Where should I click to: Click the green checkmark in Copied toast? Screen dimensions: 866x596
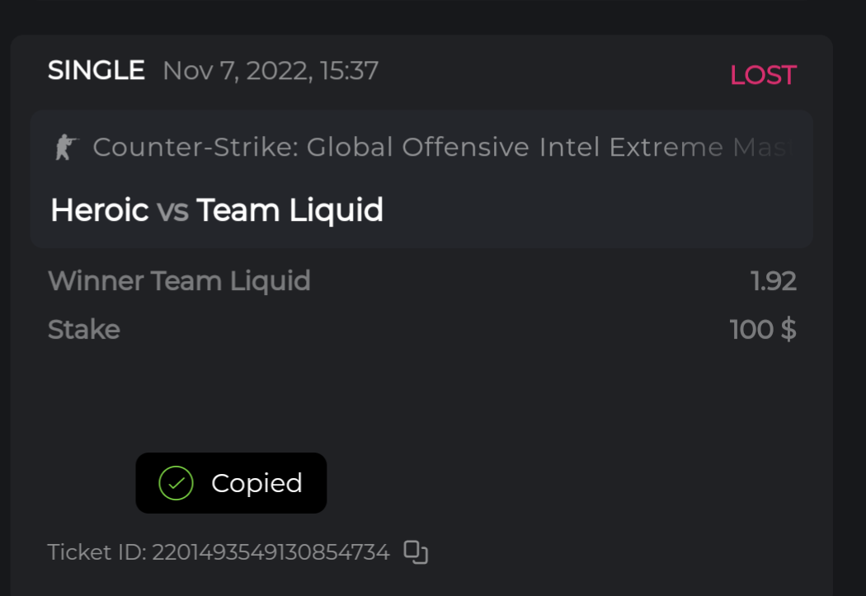tap(176, 483)
